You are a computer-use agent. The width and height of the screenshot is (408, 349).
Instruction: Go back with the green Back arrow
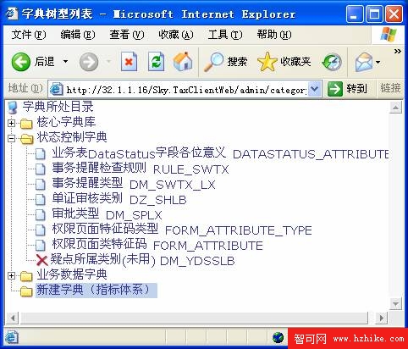point(21,62)
